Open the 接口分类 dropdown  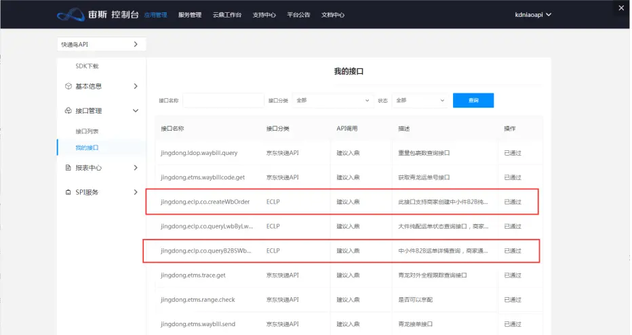(332, 101)
